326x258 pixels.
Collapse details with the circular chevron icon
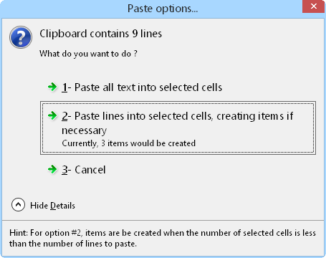click(18, 205)
